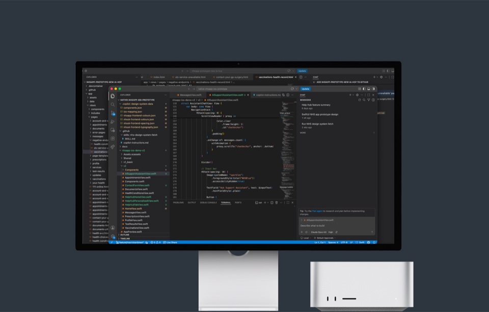Maximize the terminal panel in front window

pos(288,202)
